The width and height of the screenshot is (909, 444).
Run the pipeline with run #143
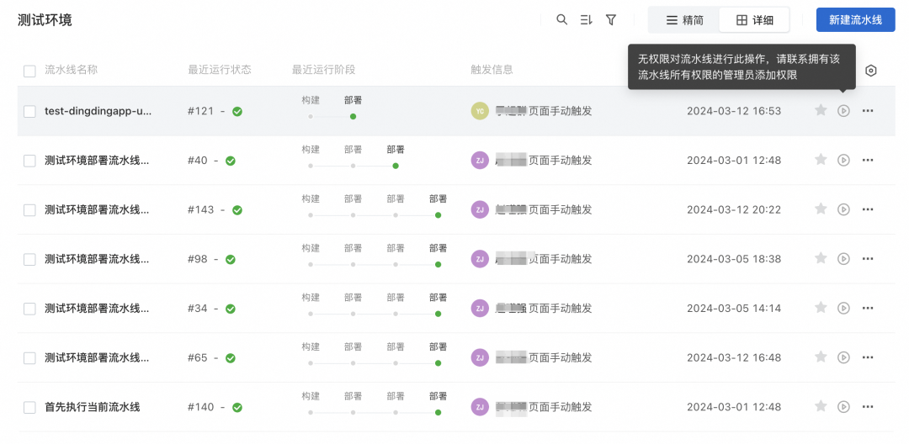coord(843,209)
